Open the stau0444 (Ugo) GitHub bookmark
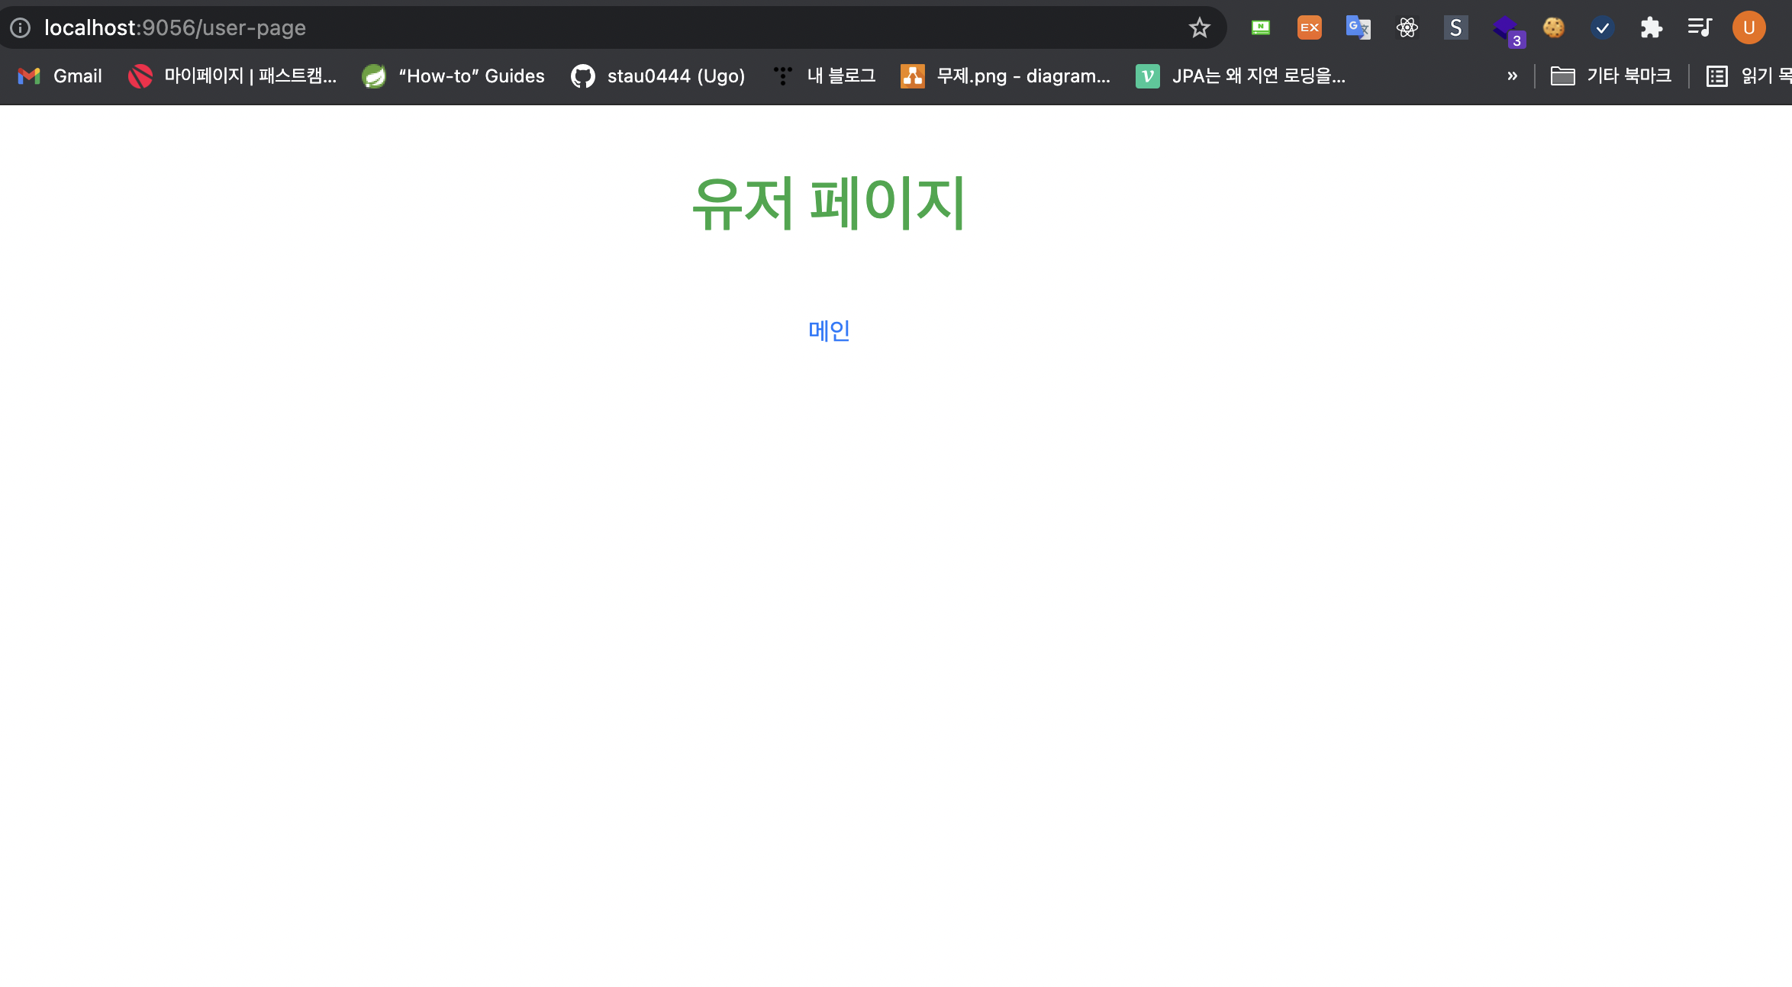Screen dimensions: 1792x987 (x=658, y=76)
